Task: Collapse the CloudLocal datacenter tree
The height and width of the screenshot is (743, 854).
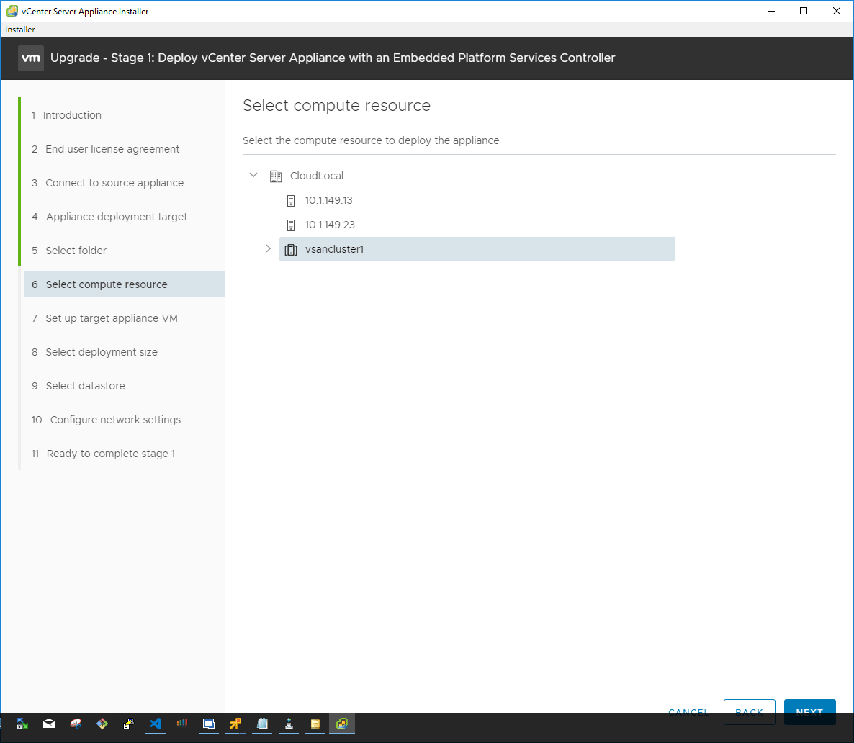Action: tap(253, 176)
